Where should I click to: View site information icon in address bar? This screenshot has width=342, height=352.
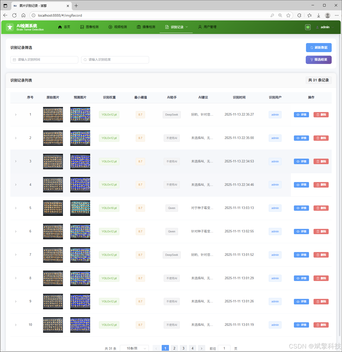(x=33, y=15)
